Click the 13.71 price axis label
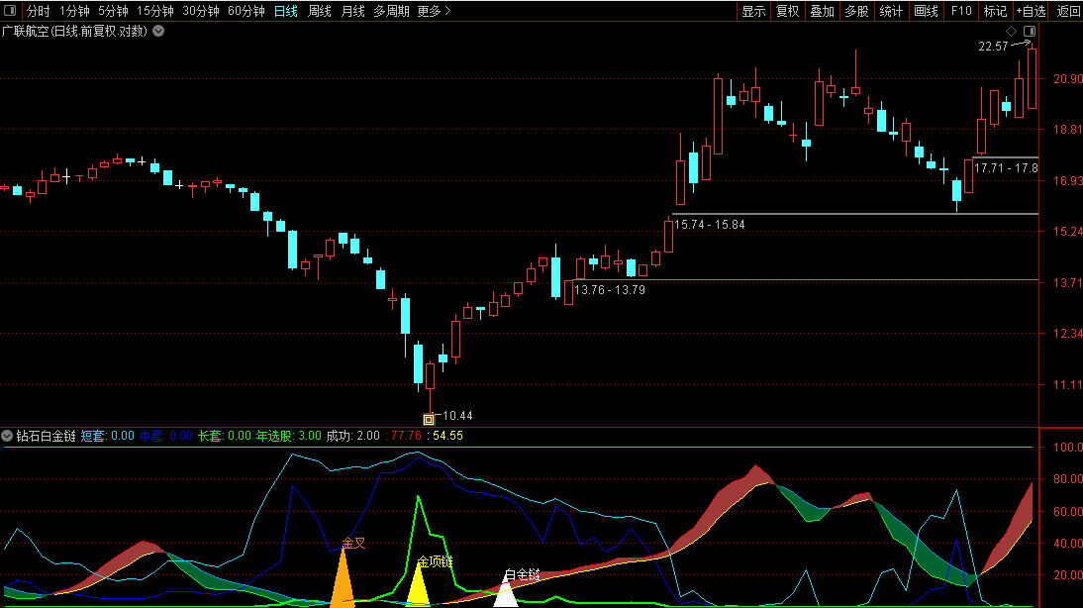Image resolution: width=1083 pixels, height=608 pixels. tap(1068, 282)
